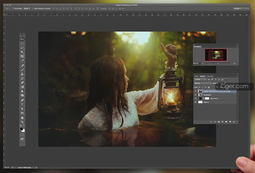Toggle layer filtering switch on
Viewport: 255px width, 173px height.
point(226,79)
